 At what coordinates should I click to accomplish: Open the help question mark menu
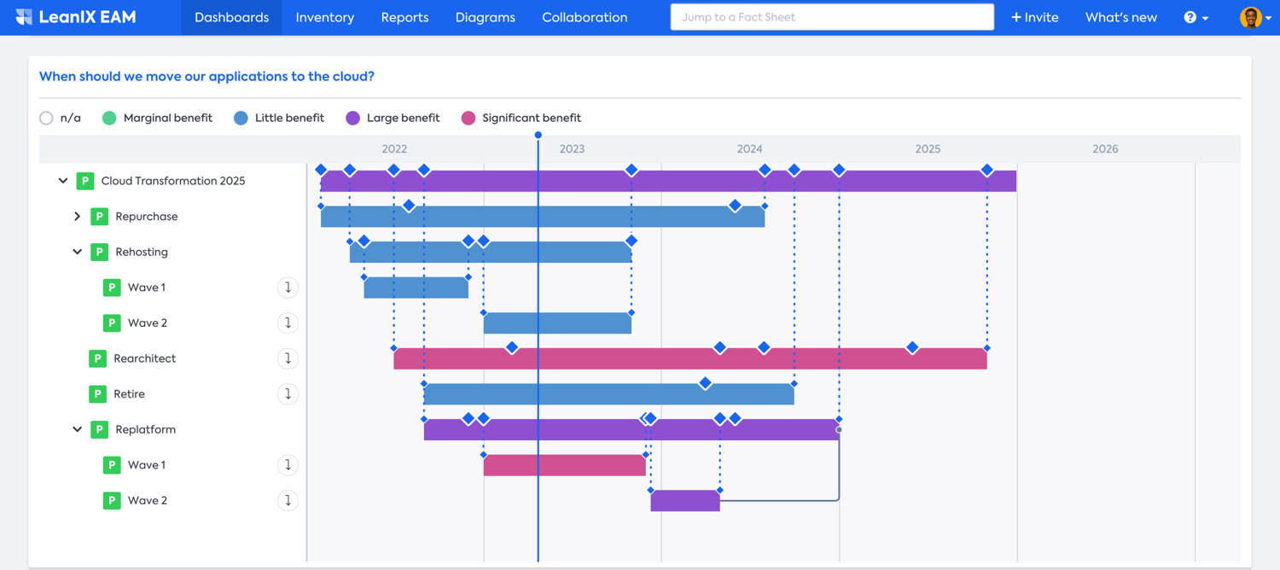[x=1190, y=17]
